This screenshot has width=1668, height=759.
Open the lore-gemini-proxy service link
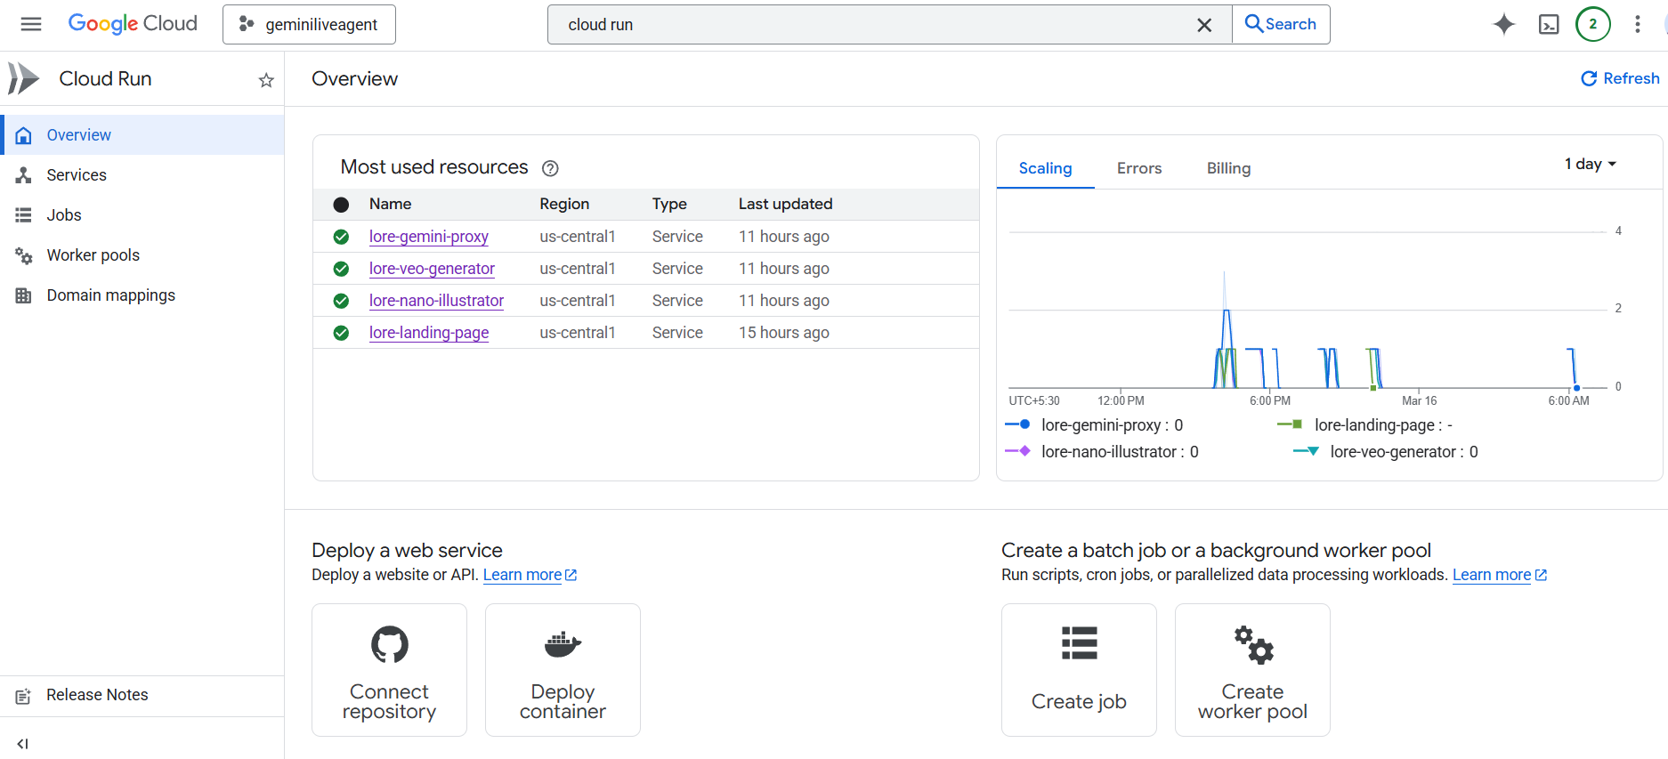(x=429, y=237)
